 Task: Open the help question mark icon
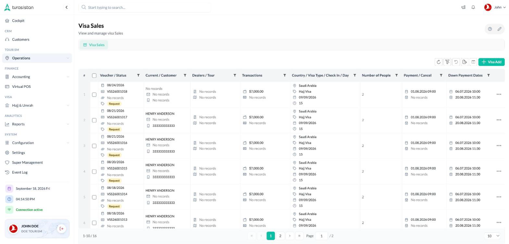[490, 29]
